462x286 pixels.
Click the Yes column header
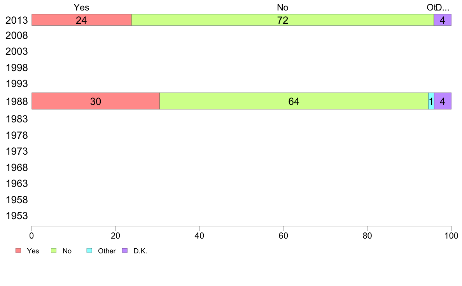(x=81, y=7)
